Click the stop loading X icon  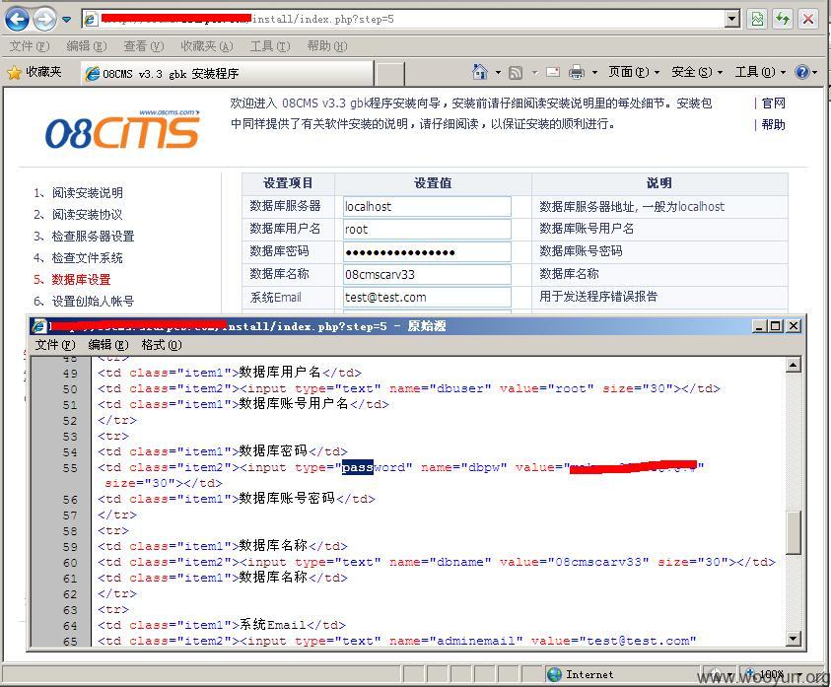point(807,20)
